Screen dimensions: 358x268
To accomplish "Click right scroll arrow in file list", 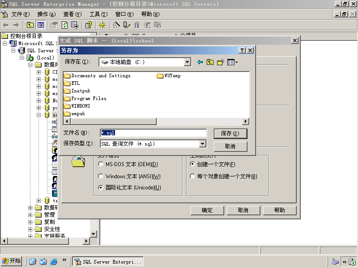I will coord(245,121).
